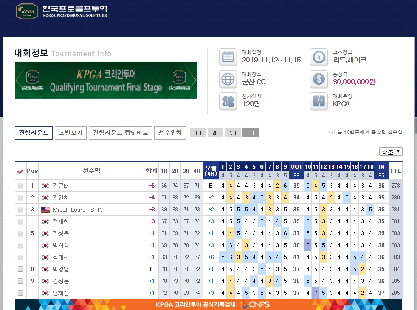Open the 진행라운드 탑5 비교 tab
This screenshot has width=417, height=310.
tap(120, 133)
